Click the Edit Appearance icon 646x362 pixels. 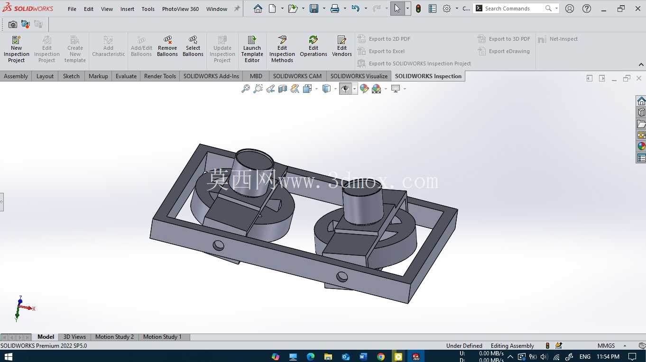[x=364, y=89]
